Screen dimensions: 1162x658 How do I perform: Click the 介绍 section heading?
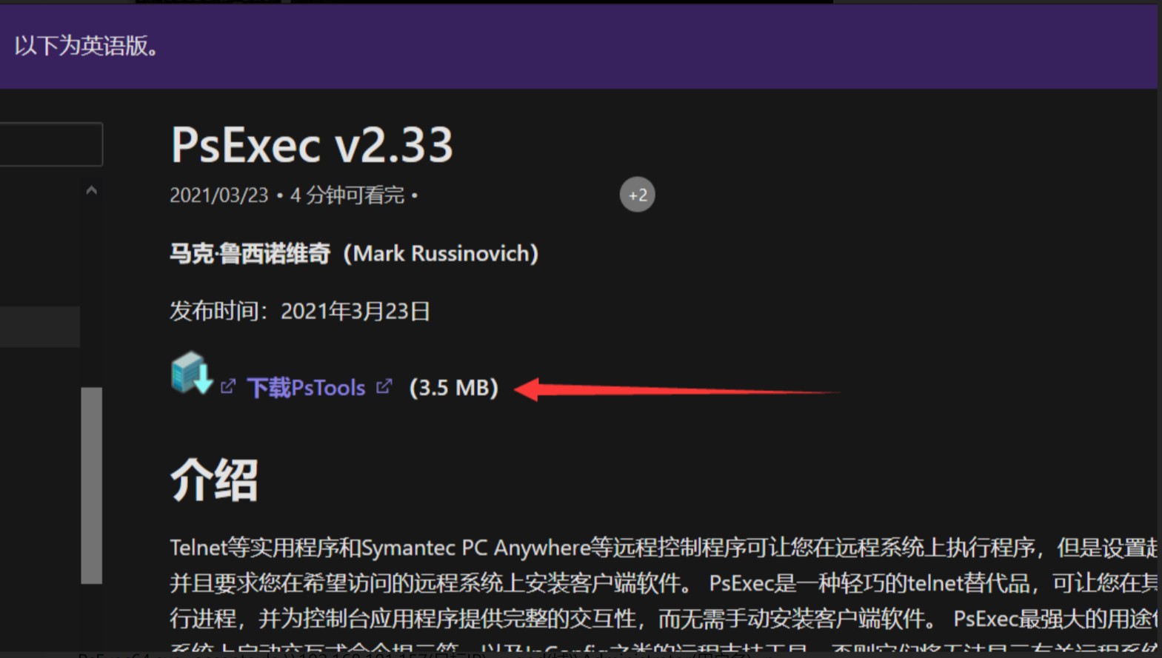click(214, 480)
